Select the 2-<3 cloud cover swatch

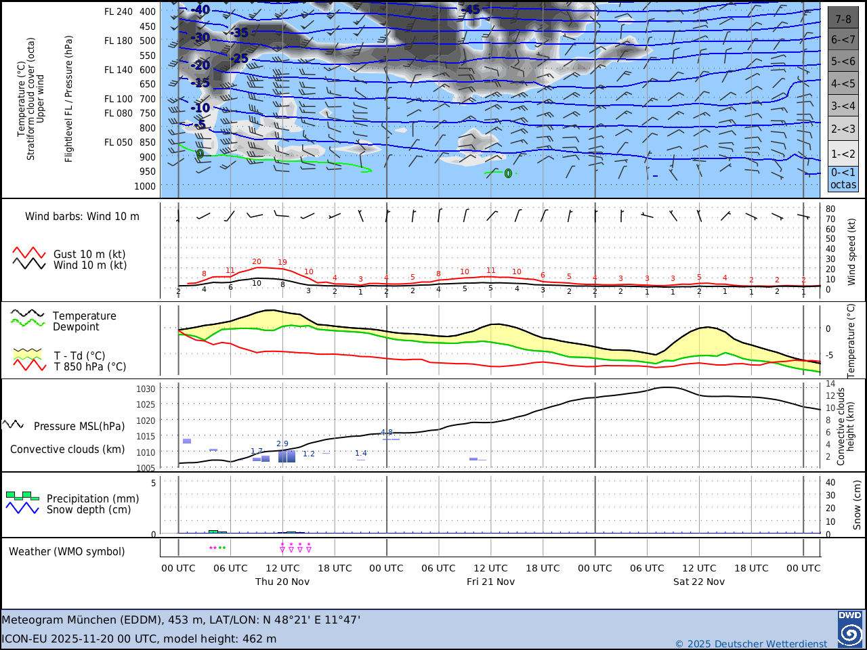(843, 129)
